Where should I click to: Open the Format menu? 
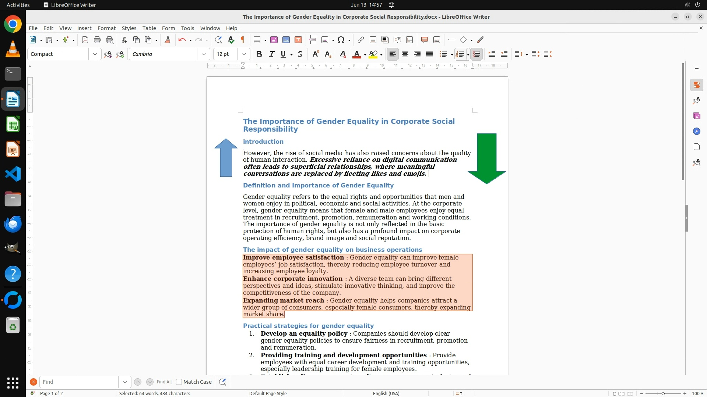click(x=106, y=28)
